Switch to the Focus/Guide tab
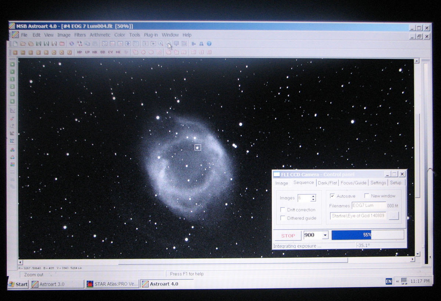The image size is (441, 301). coord(353,183)
